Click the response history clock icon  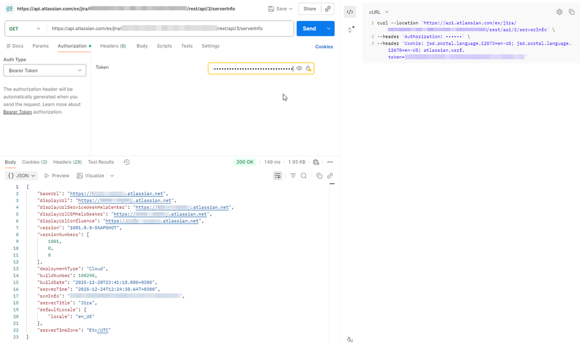127,162
